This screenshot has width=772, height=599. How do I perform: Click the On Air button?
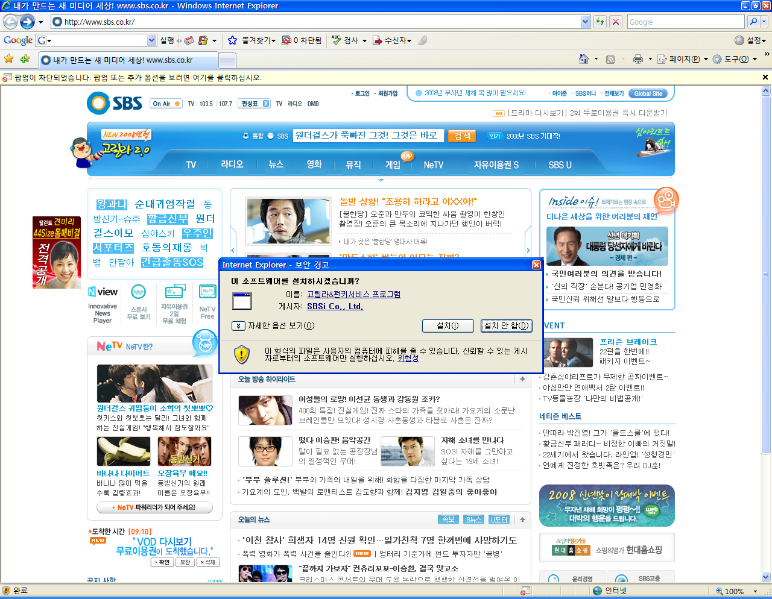166,104
